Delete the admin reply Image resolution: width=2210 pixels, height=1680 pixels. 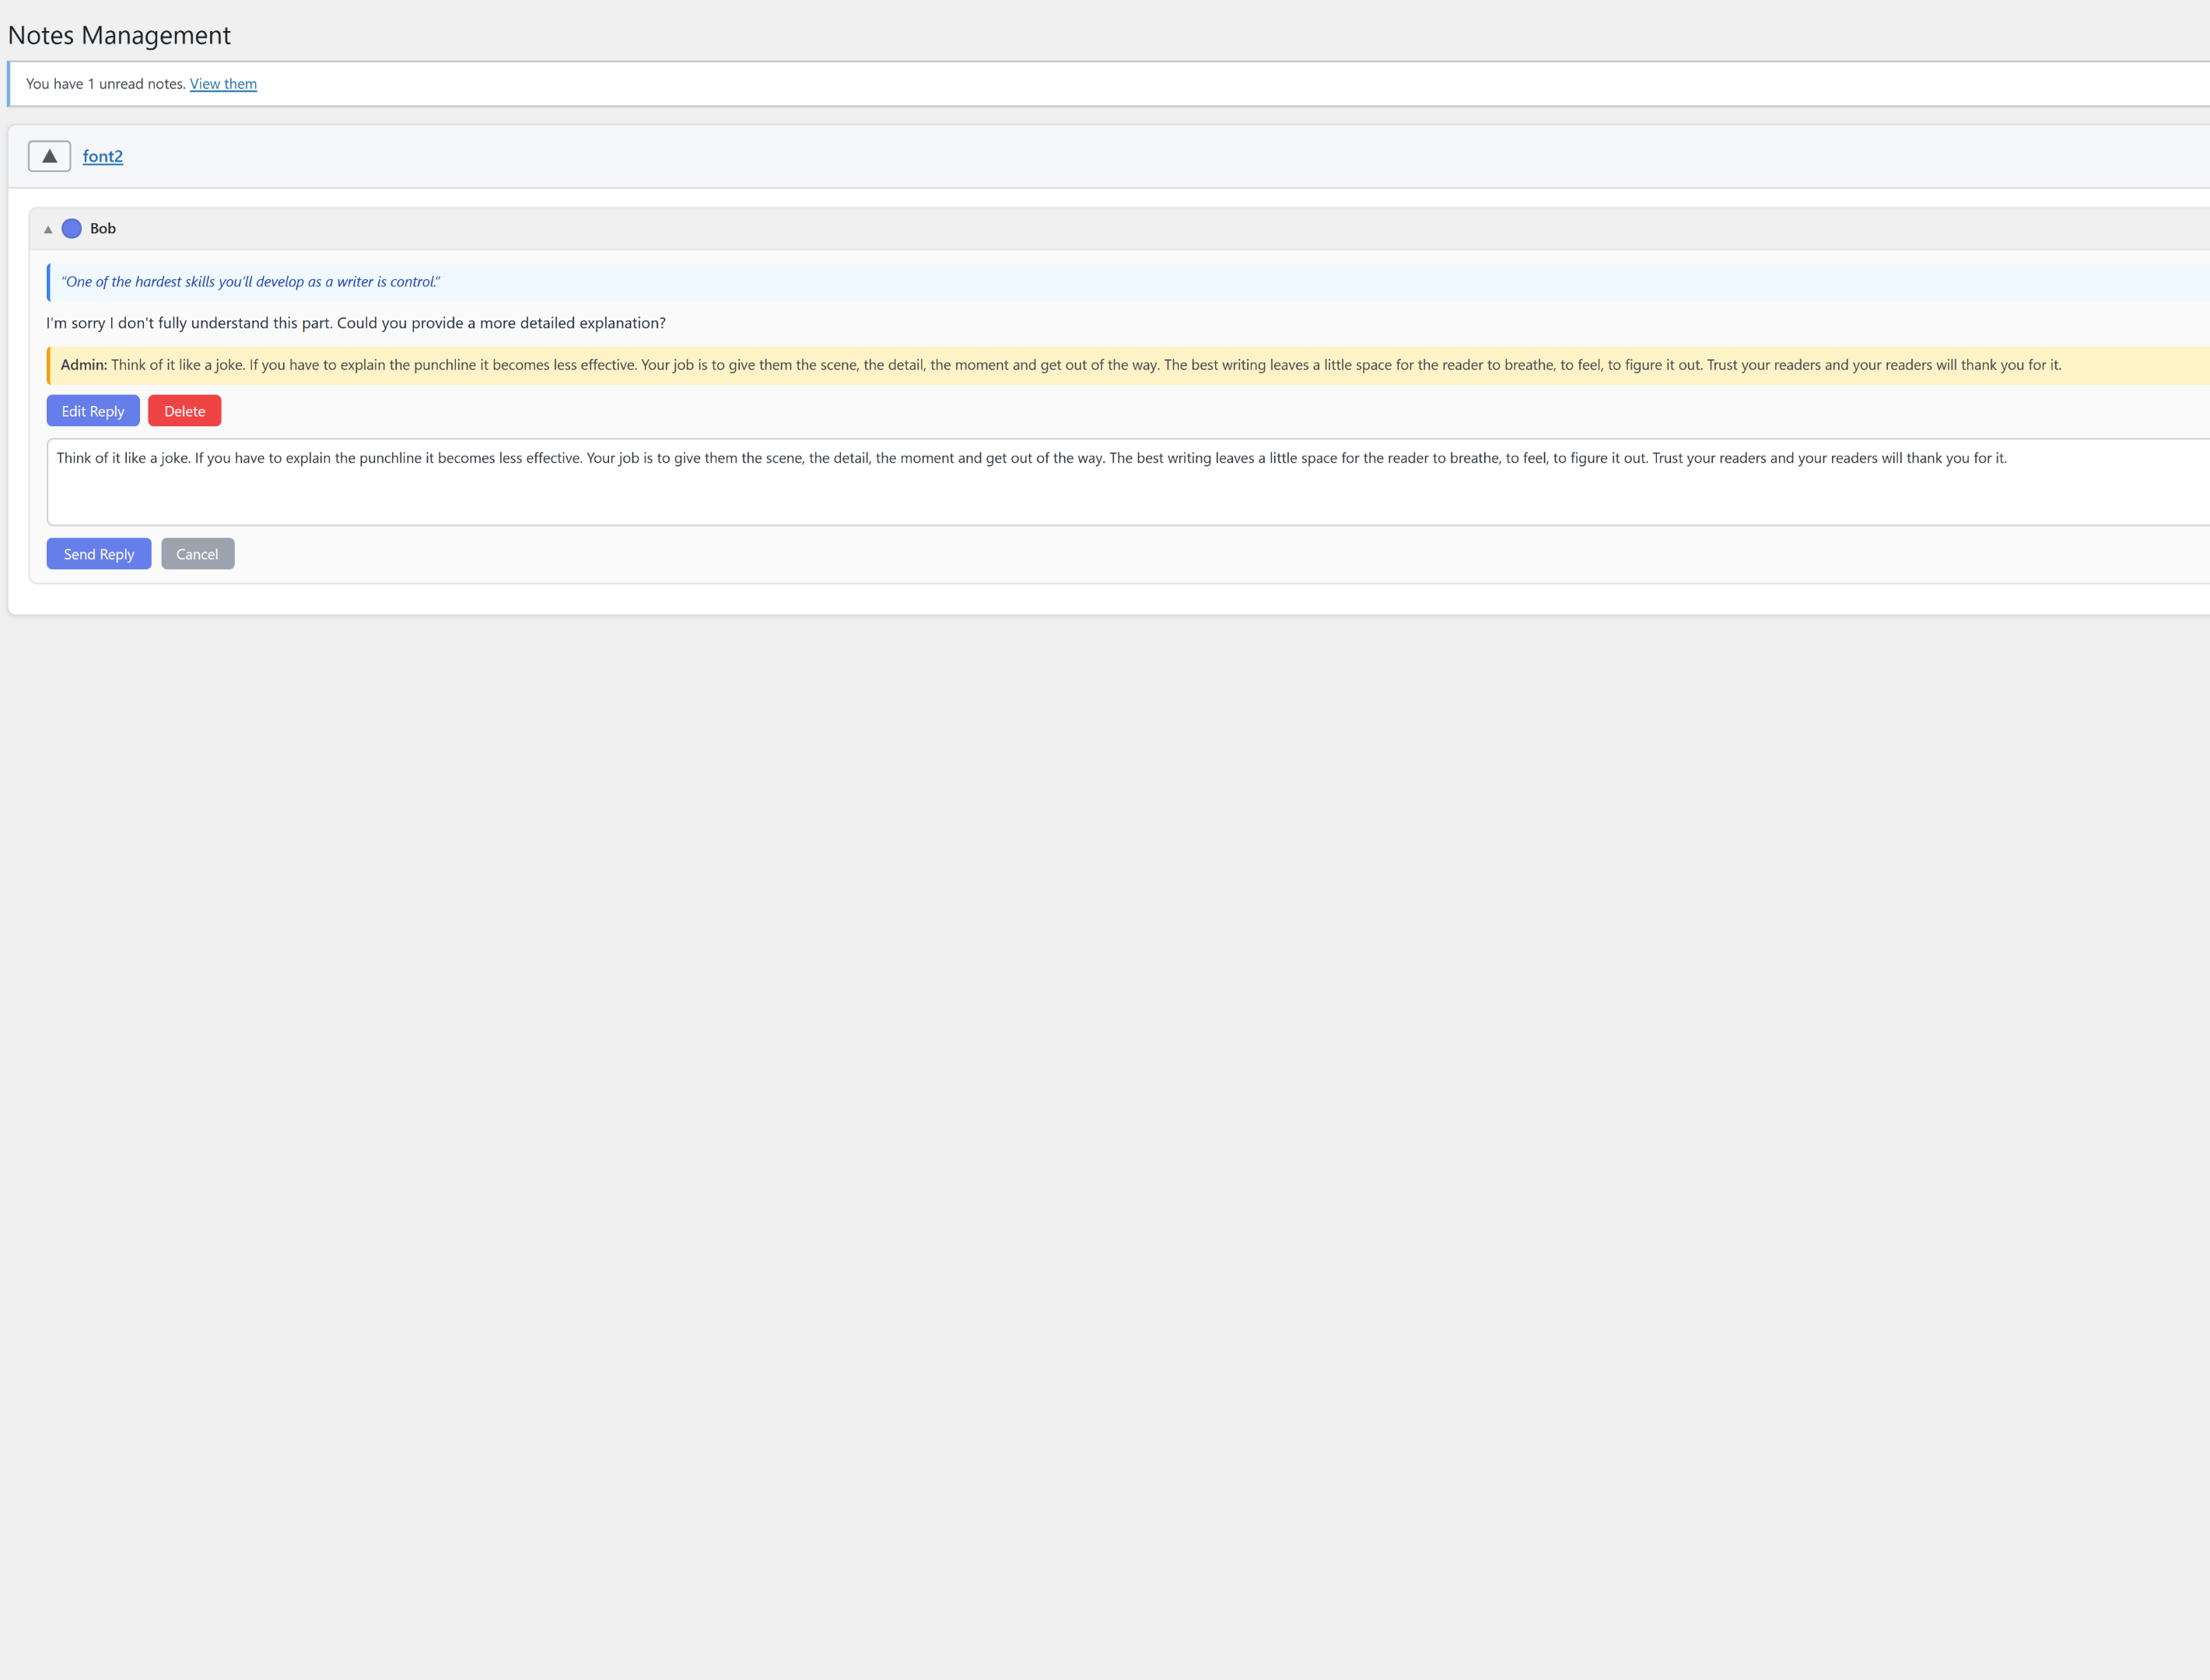point(184,410)
